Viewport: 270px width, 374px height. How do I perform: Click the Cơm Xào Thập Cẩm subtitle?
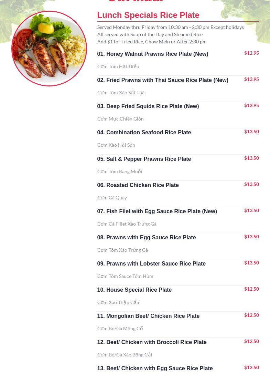coord(119,302)
